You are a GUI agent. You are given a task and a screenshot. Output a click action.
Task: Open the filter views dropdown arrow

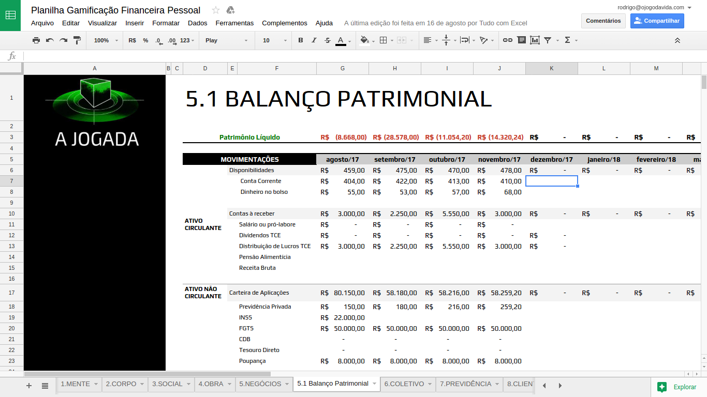pyautogui.click(x=557, y=40)
